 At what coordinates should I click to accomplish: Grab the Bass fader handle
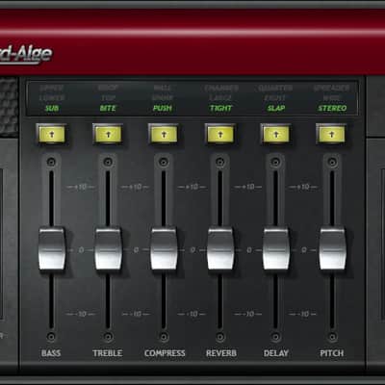(52, 249)
